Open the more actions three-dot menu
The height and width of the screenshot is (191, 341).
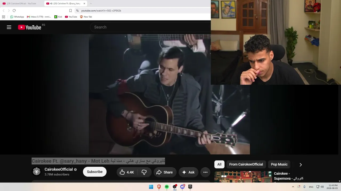(205, 172)
